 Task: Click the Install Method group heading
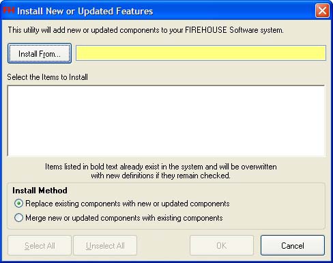[40, 191]
